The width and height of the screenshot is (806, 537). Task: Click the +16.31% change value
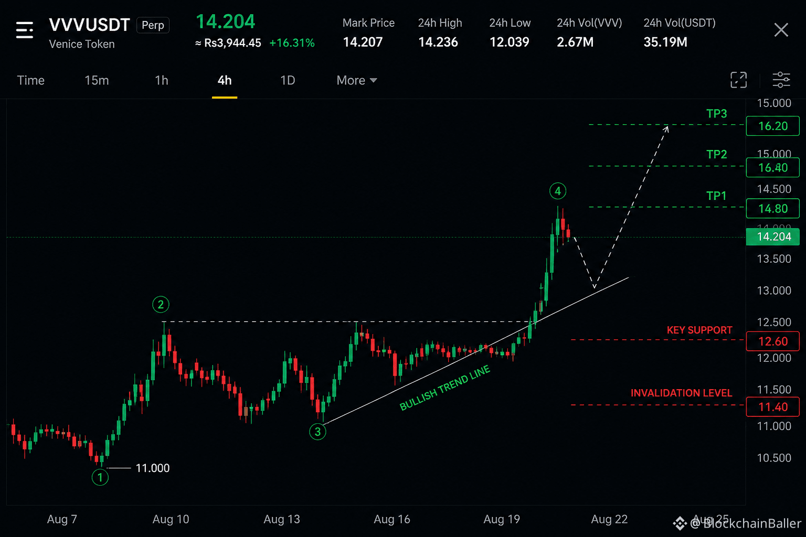292,43
